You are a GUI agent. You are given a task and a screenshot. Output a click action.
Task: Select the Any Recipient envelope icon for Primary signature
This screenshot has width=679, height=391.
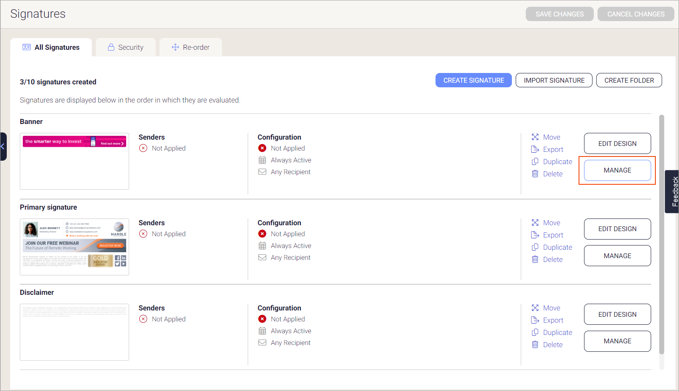(x=262, y=257)
